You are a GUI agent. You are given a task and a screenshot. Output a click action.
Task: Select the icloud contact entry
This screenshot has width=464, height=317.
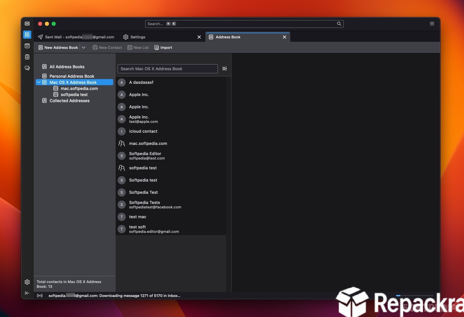[171, 131]
